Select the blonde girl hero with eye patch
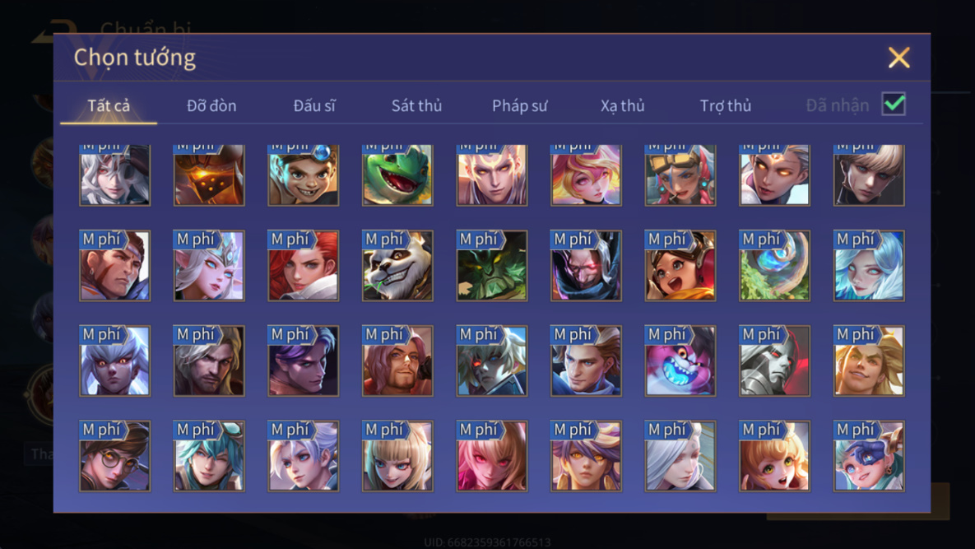The image size is (975, 549). click(869, 456)
